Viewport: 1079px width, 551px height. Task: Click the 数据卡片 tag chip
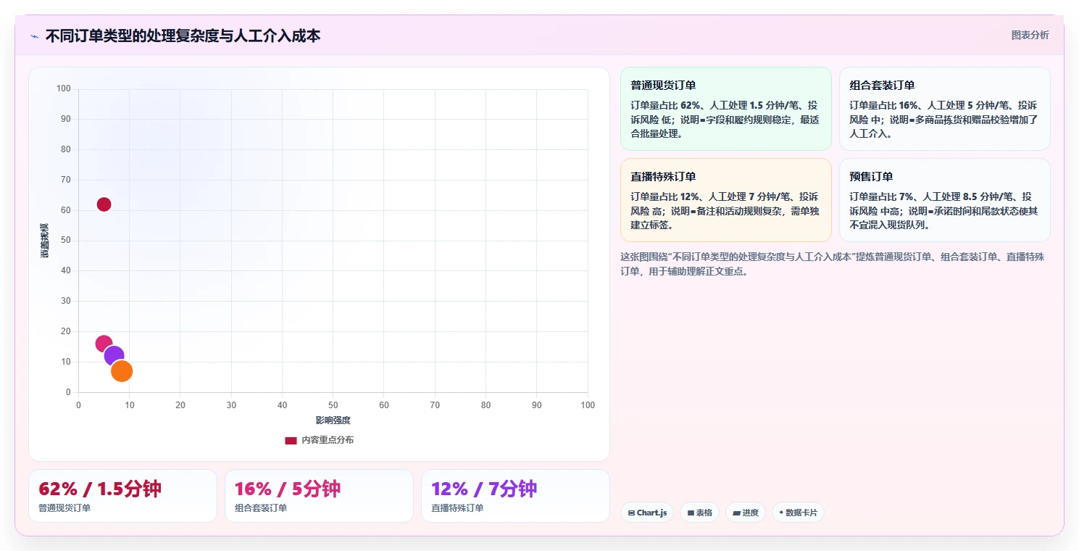(x=798, y=513)
